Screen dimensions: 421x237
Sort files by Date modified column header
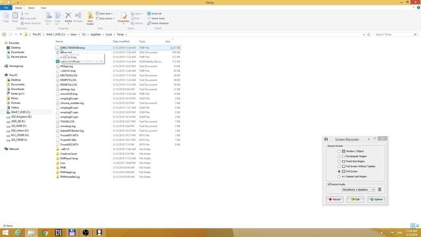point(121,41)
